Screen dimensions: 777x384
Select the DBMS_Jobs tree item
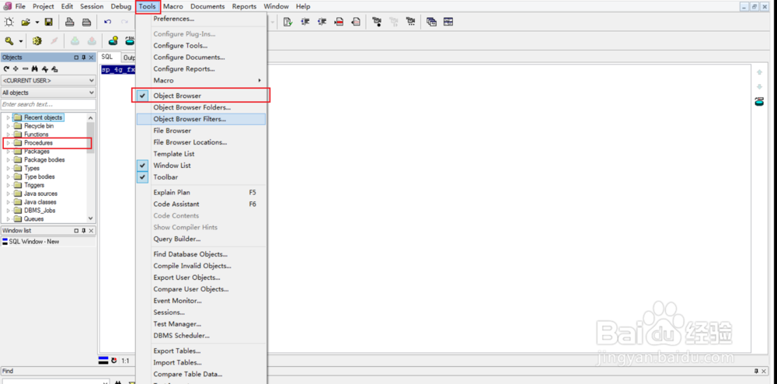pos(40,210)
